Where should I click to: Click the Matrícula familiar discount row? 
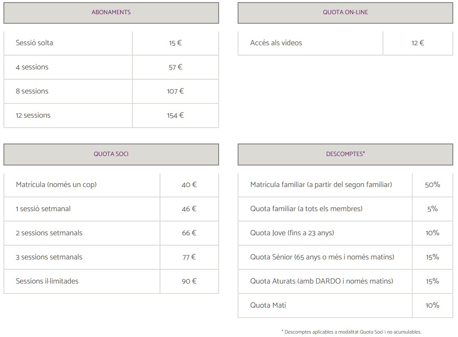point(345,185)
